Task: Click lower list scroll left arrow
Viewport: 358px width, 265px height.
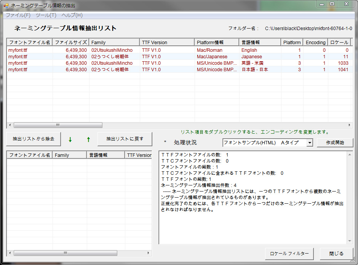Action: (x=10, y=253)
